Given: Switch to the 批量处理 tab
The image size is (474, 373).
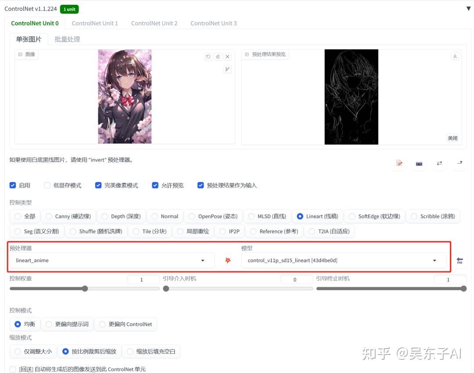Looking at the screenshot, I should coord(67,39).
